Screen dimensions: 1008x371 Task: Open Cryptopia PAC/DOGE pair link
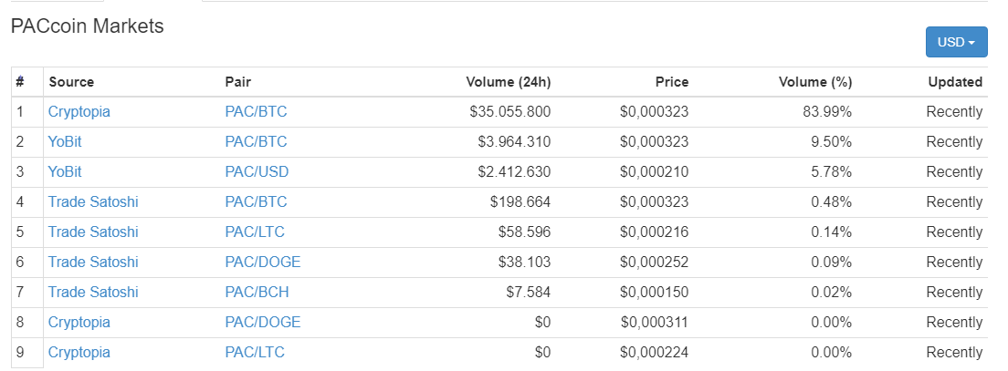coord(263,322)
